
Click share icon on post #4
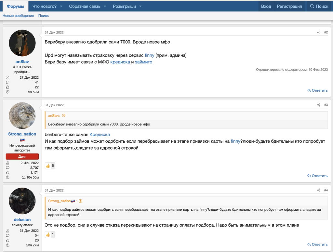319,190
